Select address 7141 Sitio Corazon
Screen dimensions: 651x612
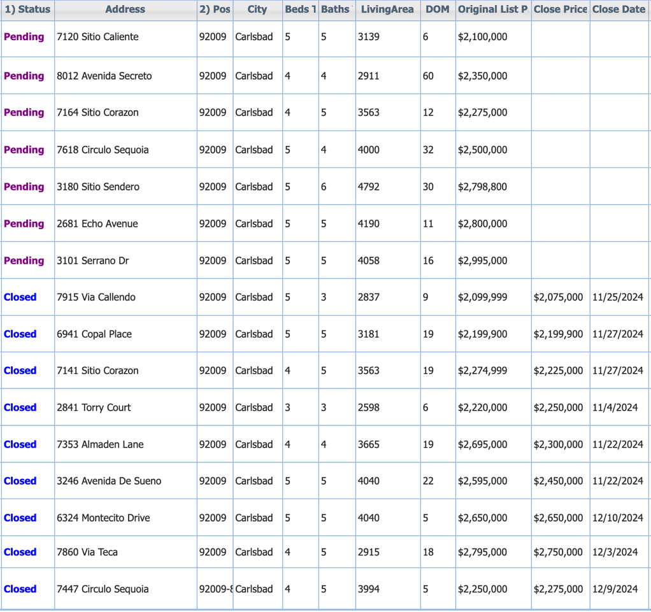point(97,371)
